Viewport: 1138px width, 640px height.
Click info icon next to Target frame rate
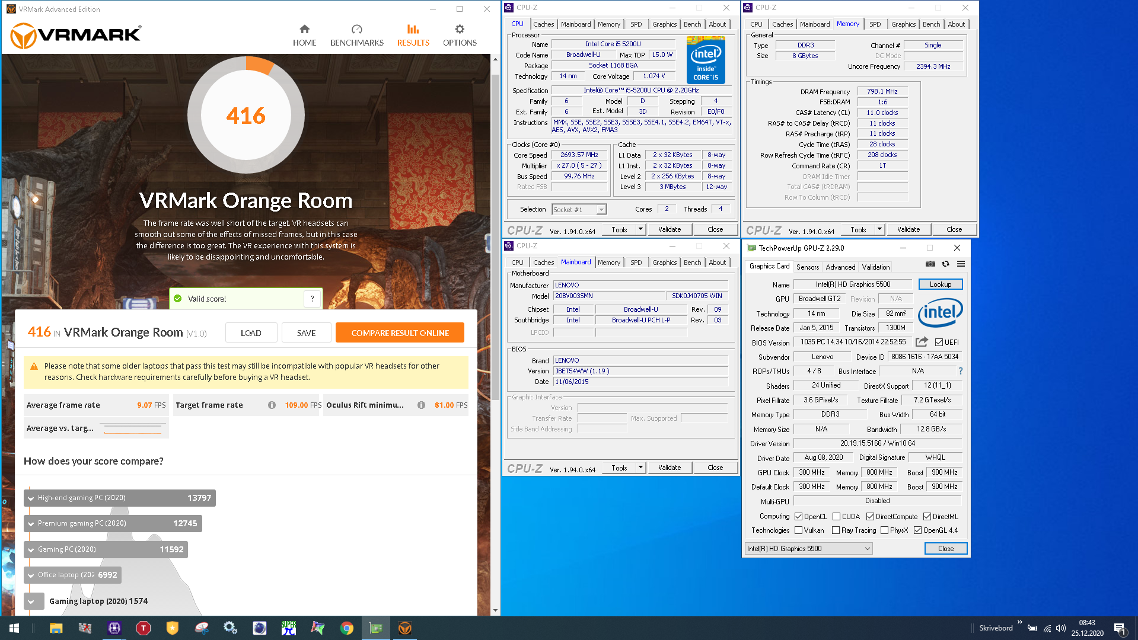click(272, 405)
